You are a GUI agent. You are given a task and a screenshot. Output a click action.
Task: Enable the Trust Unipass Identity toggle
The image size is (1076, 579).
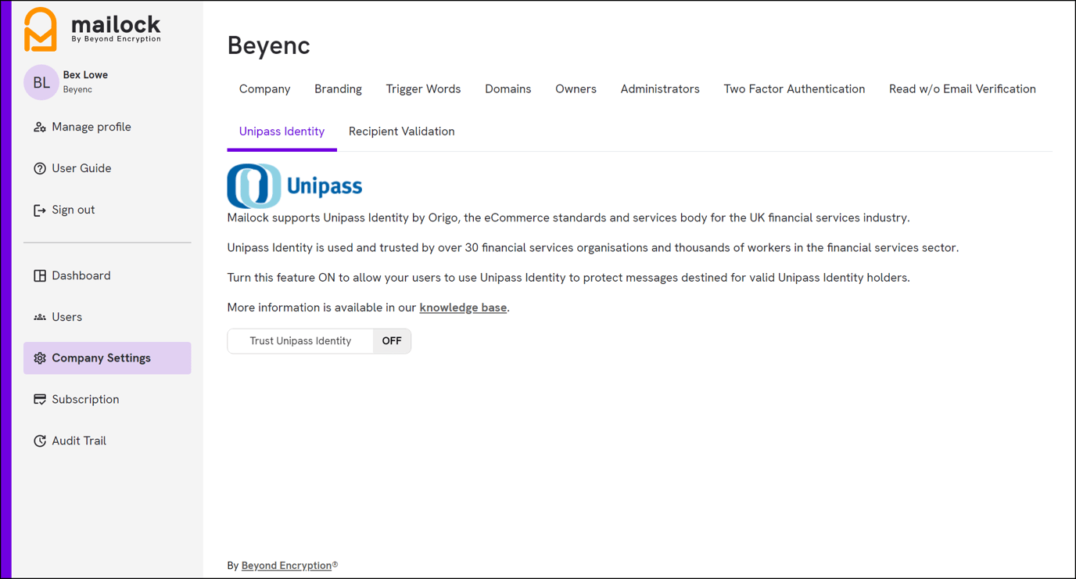click(391, 340)
